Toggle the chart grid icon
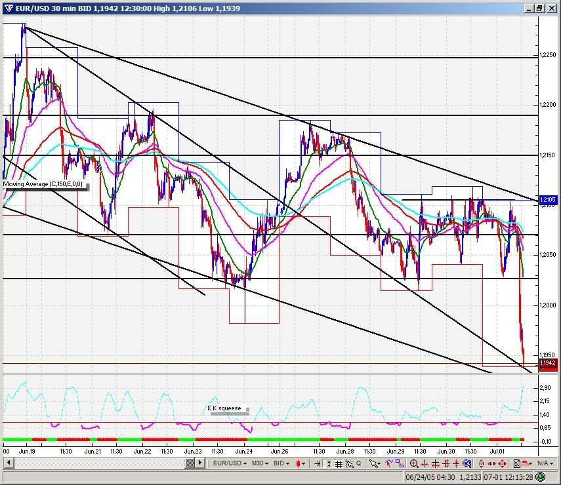561x485 pixels. 339,463
